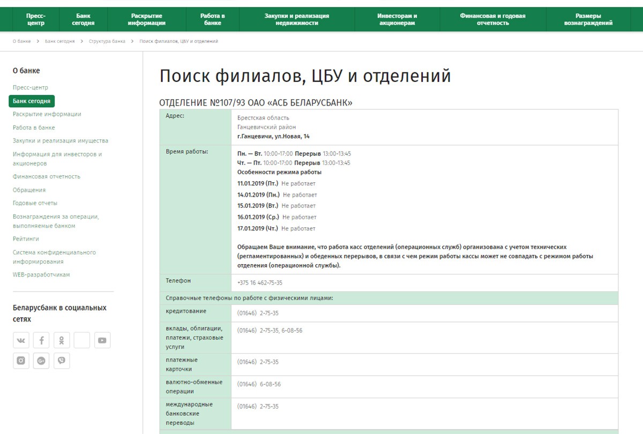
Task: Click the 15.01.2019 (Вт.) Не работает row
Action: 276,206
